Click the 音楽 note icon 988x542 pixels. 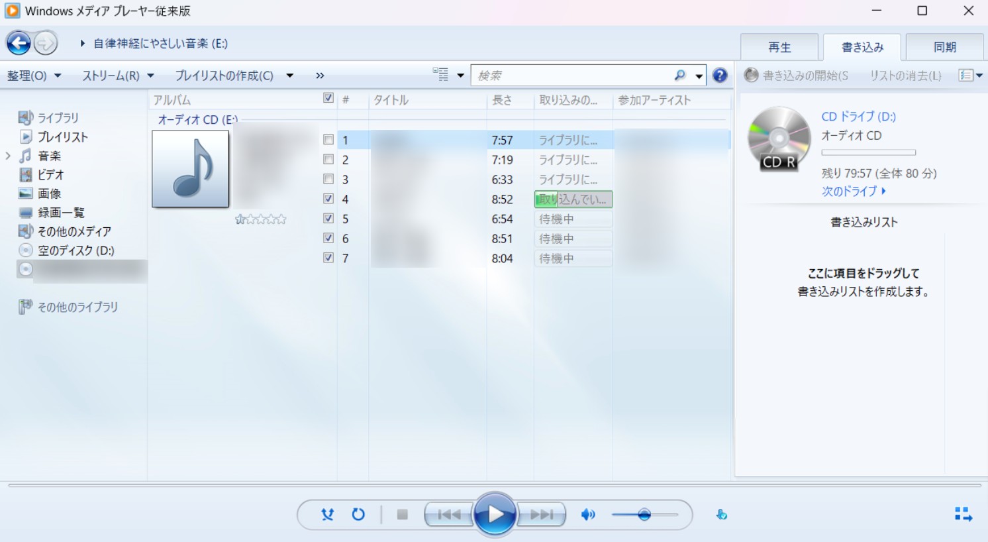point(25,156)
